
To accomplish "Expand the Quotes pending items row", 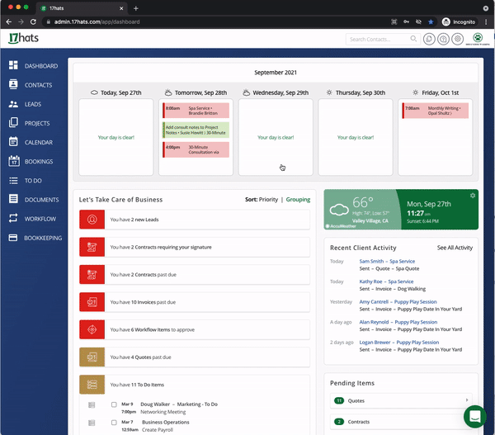I will tap(401, 400).
